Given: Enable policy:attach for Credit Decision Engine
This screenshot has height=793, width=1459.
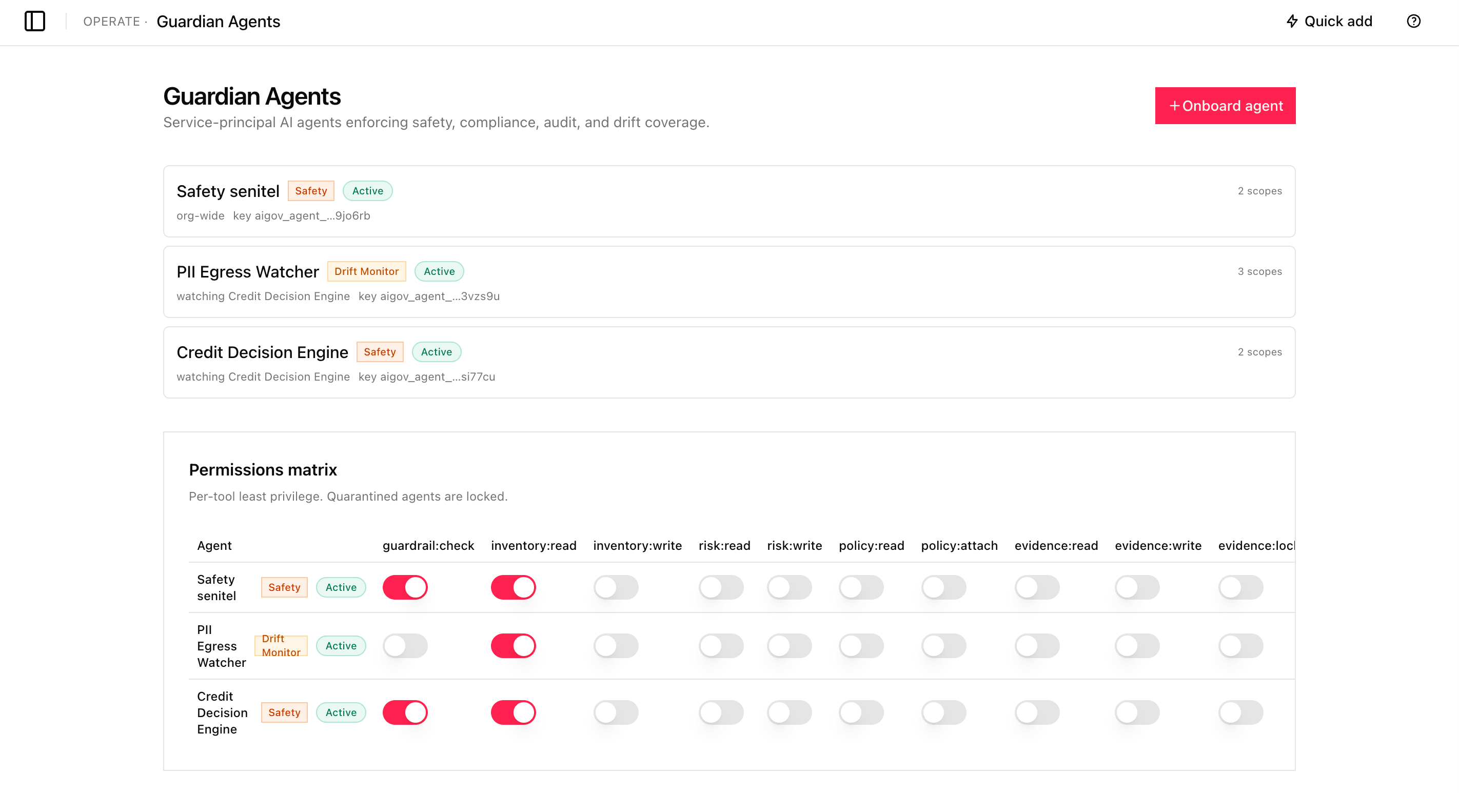Looking at the screenshot, I should point(943,712).
